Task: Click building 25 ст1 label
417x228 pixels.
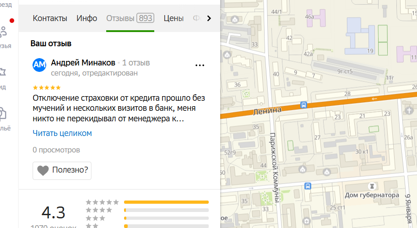Action: tap(337, 207)
